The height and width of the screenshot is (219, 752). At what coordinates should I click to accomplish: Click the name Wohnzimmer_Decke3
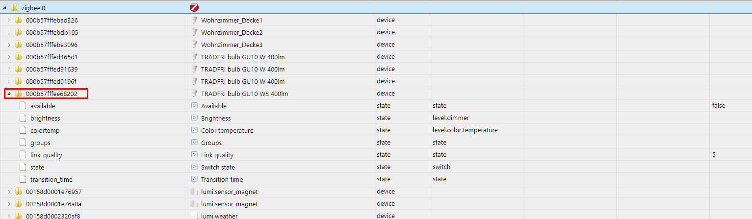[x=232, y=45]
